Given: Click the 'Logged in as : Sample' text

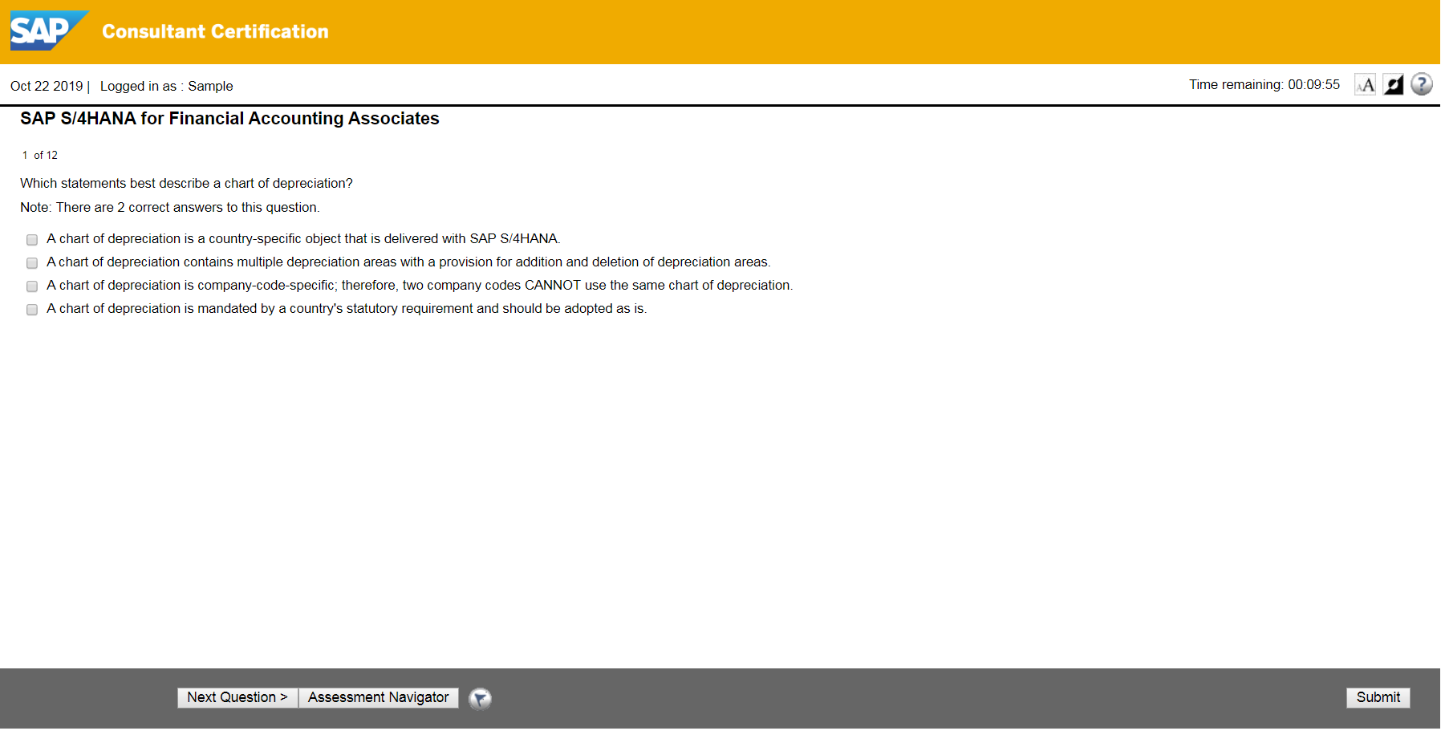Looking at the screenshot, I should point(166,87).
